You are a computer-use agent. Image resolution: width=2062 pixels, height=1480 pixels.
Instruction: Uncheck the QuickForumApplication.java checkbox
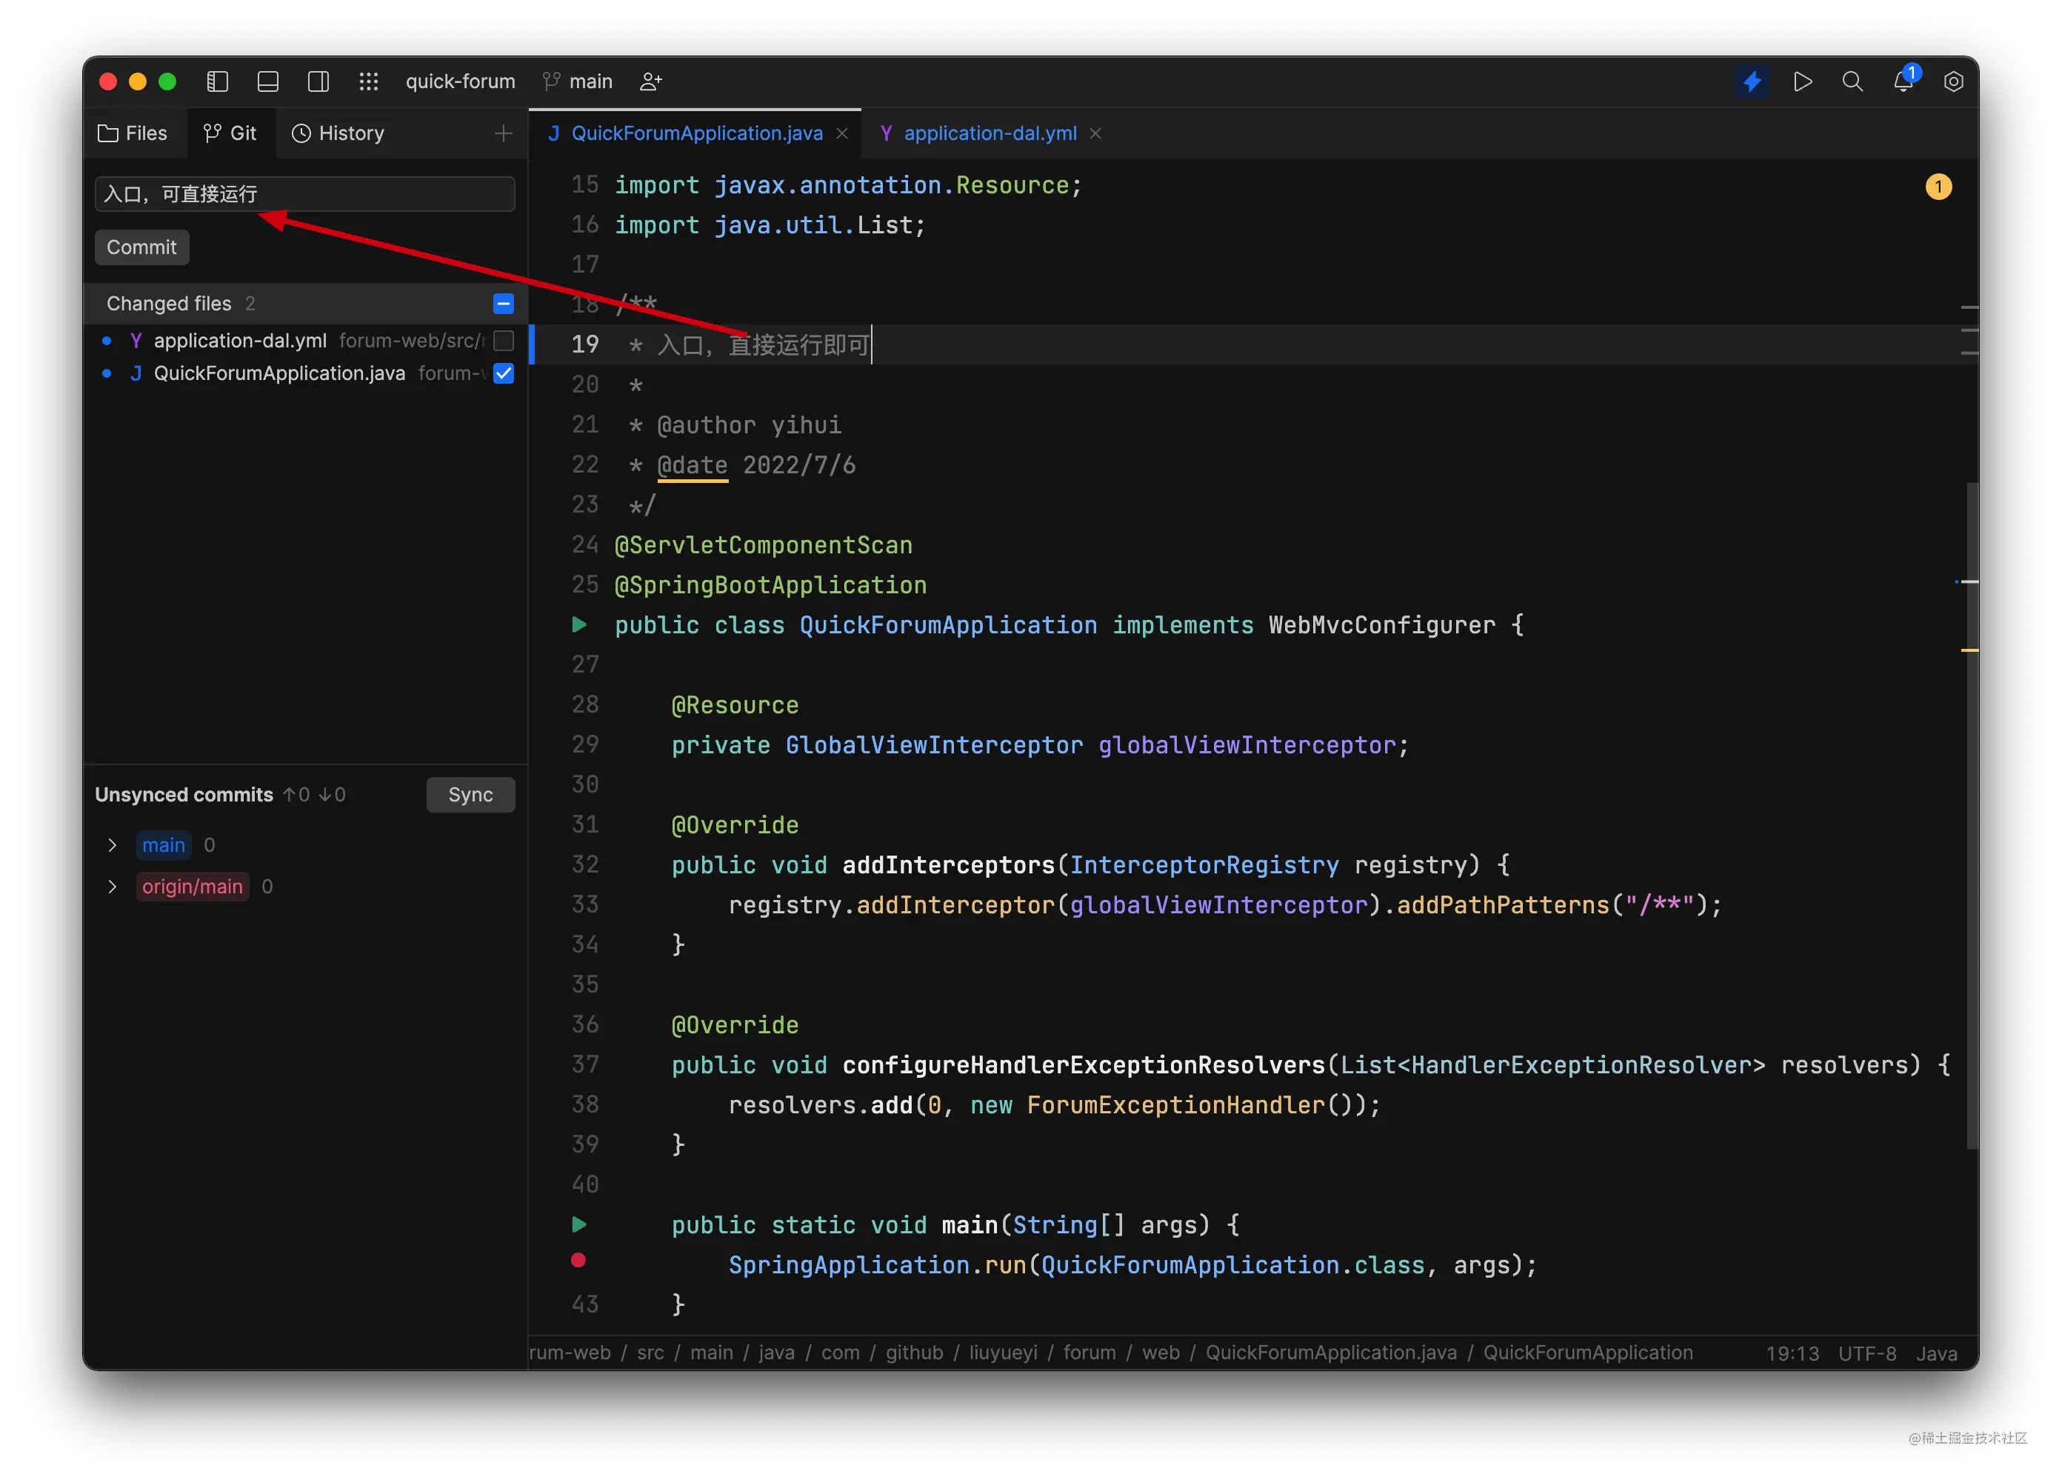point(504,373)
